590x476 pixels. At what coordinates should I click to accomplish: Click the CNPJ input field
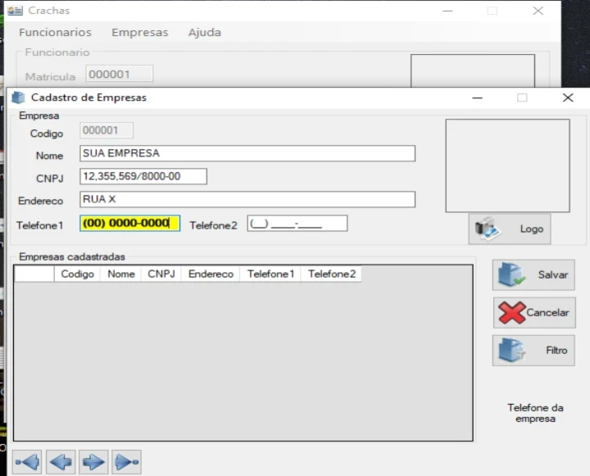coord(143,176)
